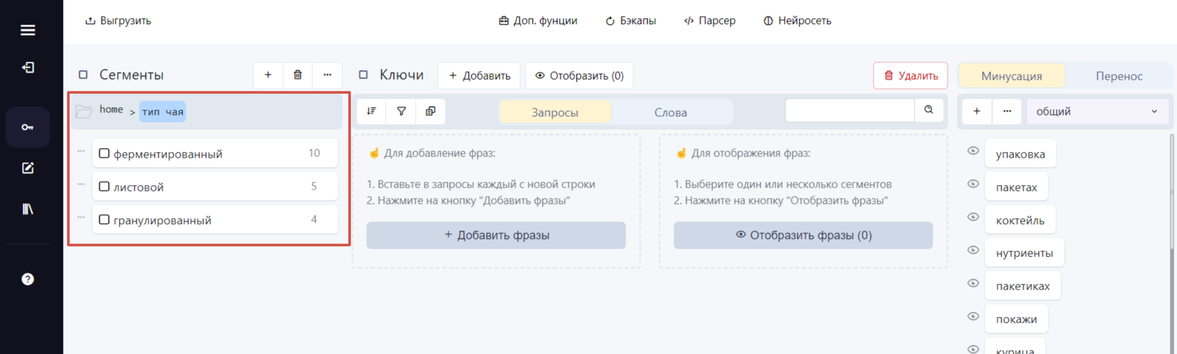Switch to the Слова tab

(x=670, y=112)
